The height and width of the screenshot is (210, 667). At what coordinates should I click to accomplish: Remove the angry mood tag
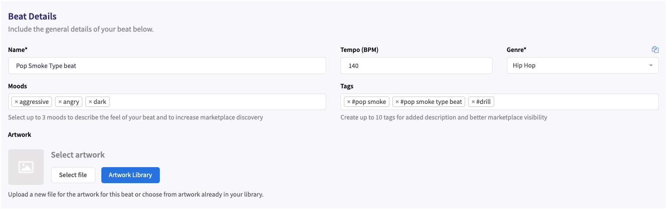[x=60, y=102]
